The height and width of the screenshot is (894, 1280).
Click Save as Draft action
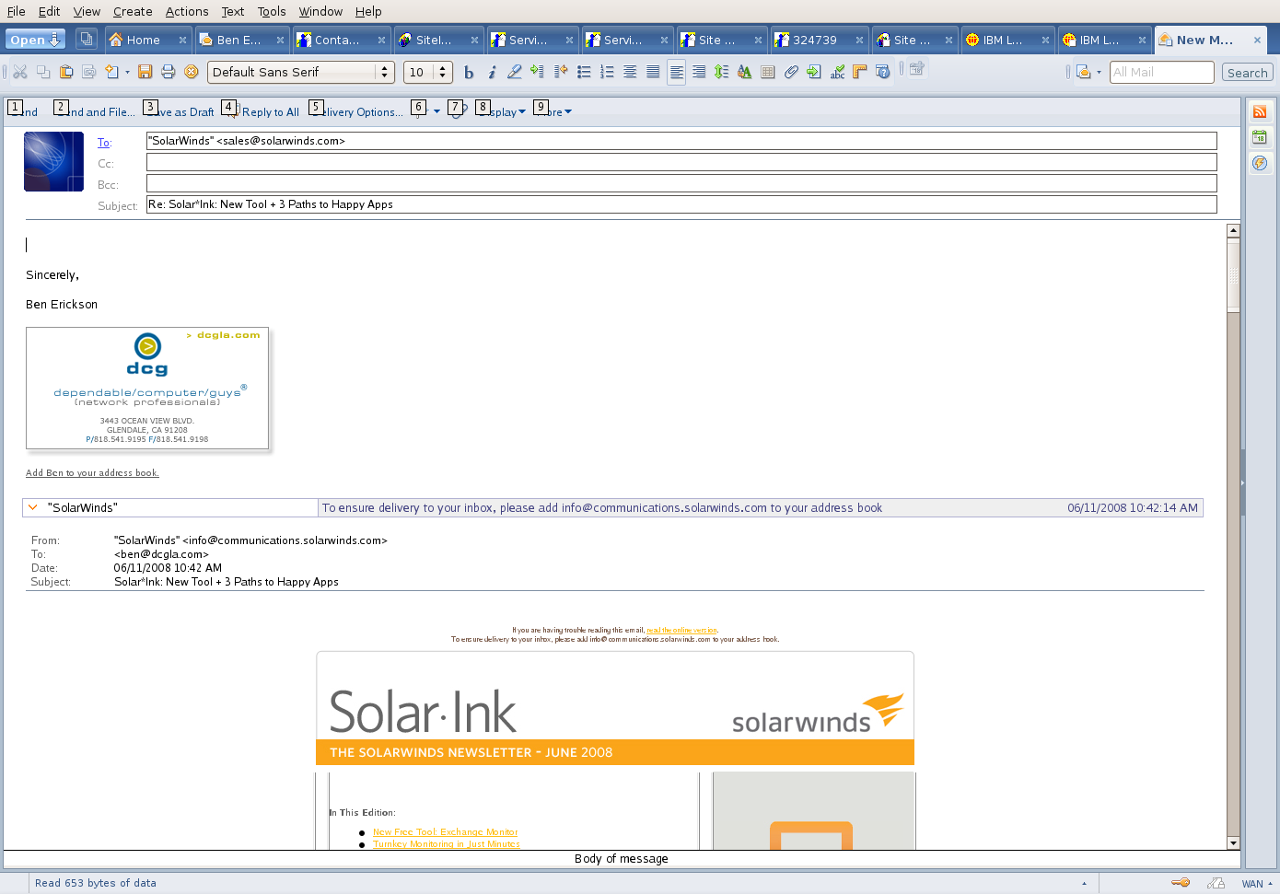pyautogui.click(x=180, y=111)
